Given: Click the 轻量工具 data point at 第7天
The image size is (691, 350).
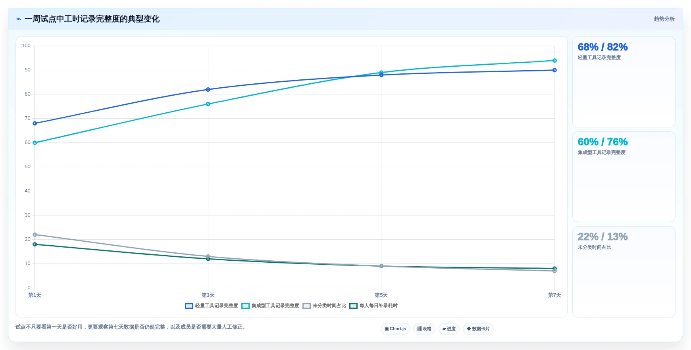Looking at the screenshot, I should 554,70.
